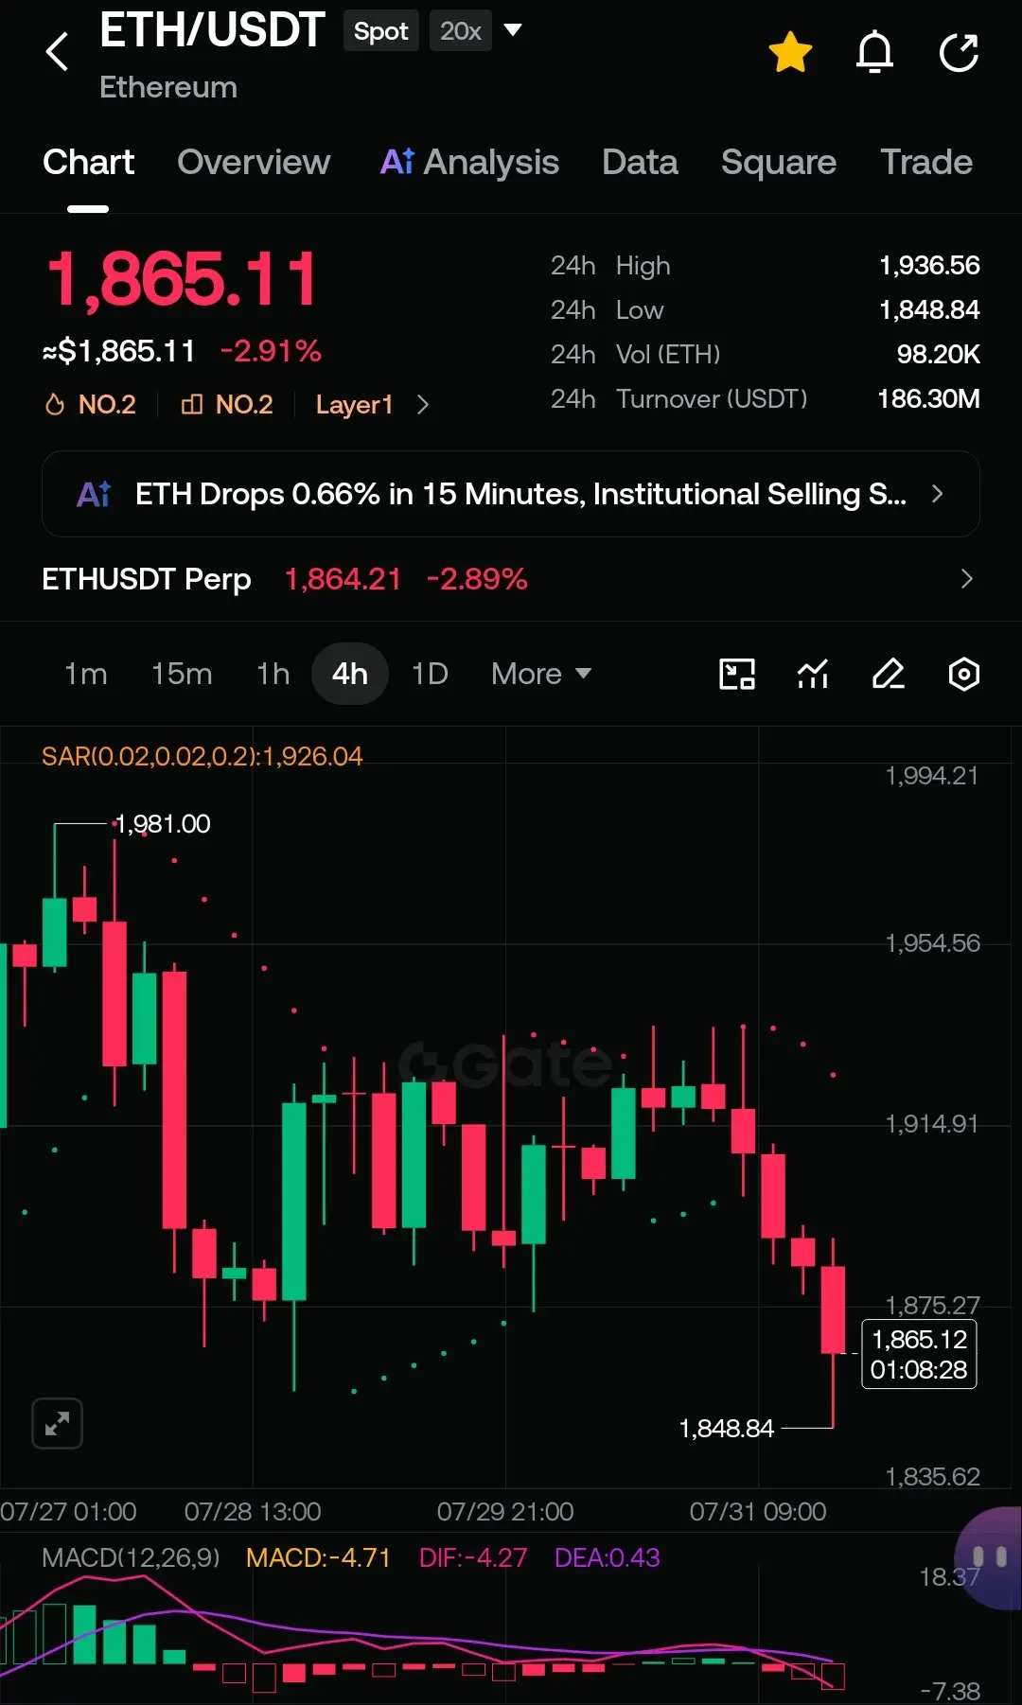
Task: Switch to the Overview tab
Action: [254, 162]
